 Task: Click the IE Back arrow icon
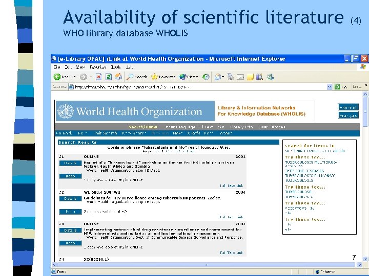pos(57,77)
